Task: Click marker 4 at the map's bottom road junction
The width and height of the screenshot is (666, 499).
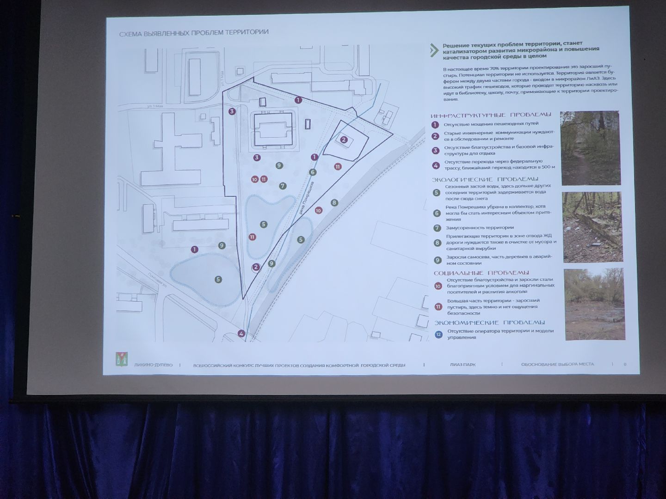Action: 241,334
